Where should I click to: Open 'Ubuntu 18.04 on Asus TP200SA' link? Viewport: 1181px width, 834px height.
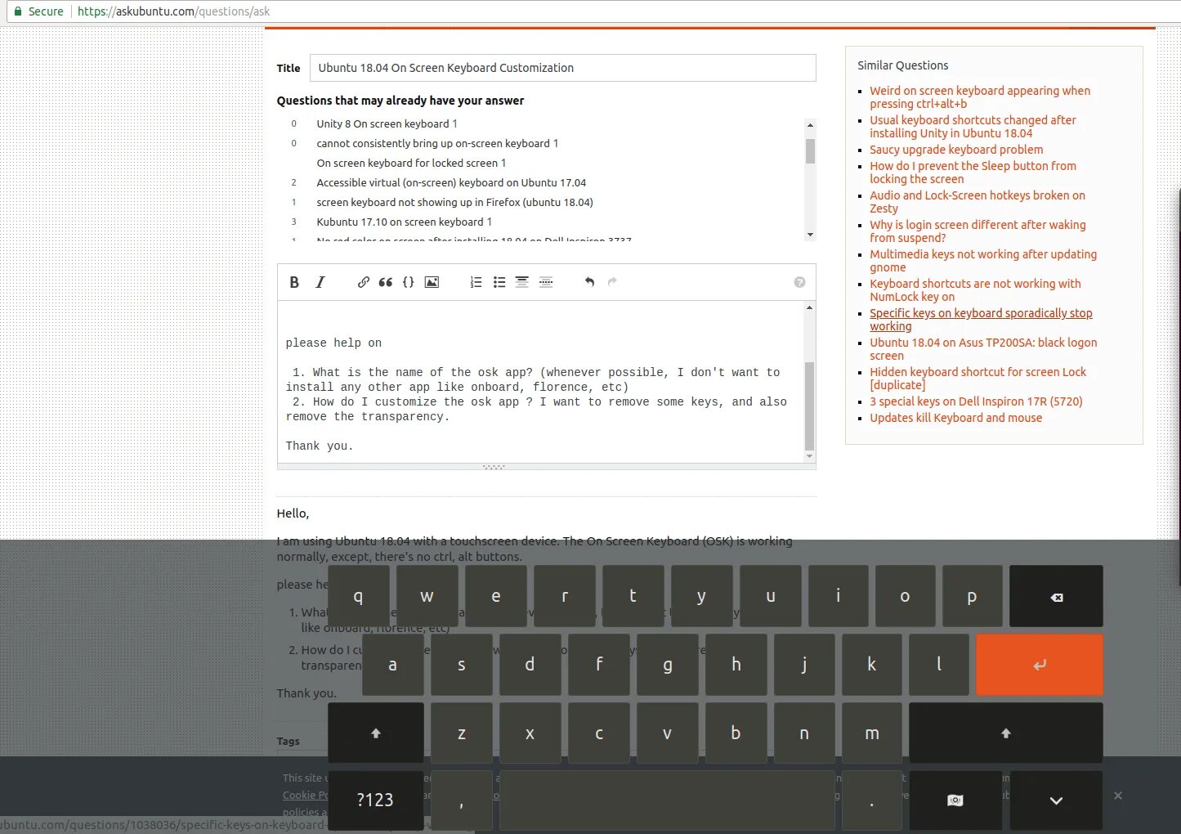click(983, 349)
